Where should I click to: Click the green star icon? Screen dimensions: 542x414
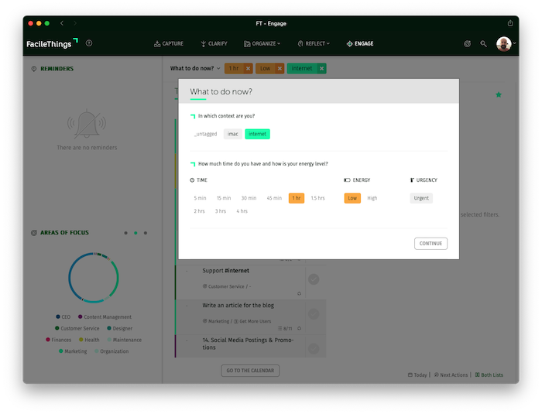tap(499, 94)
